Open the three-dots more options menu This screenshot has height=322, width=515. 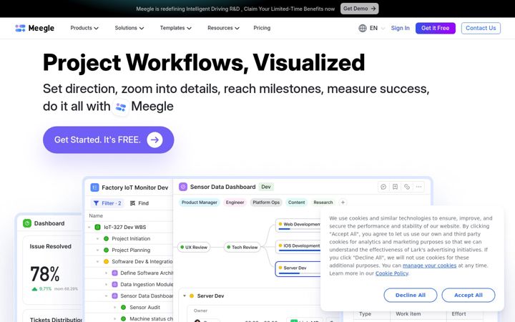point(418,187)
